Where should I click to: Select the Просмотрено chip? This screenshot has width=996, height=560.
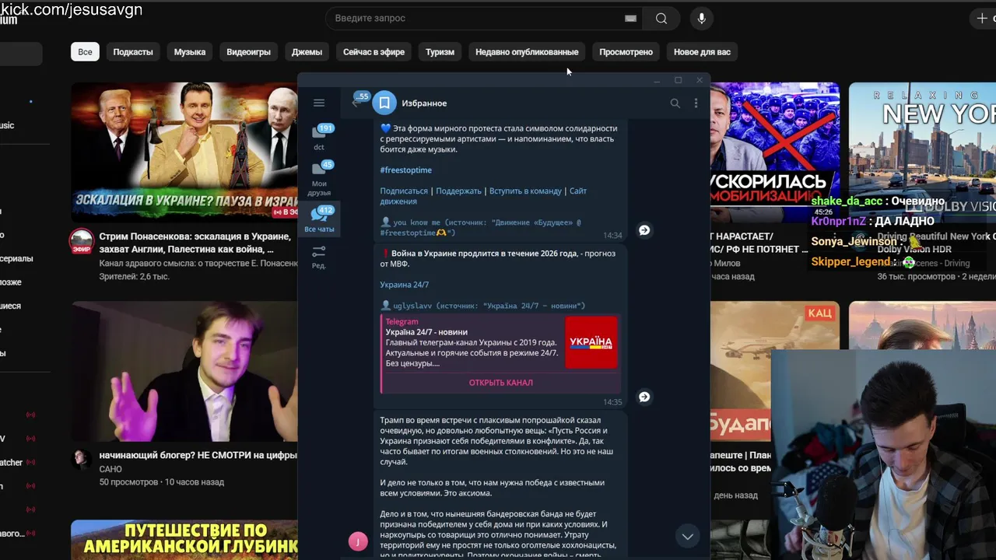click(x=626, y=52)
